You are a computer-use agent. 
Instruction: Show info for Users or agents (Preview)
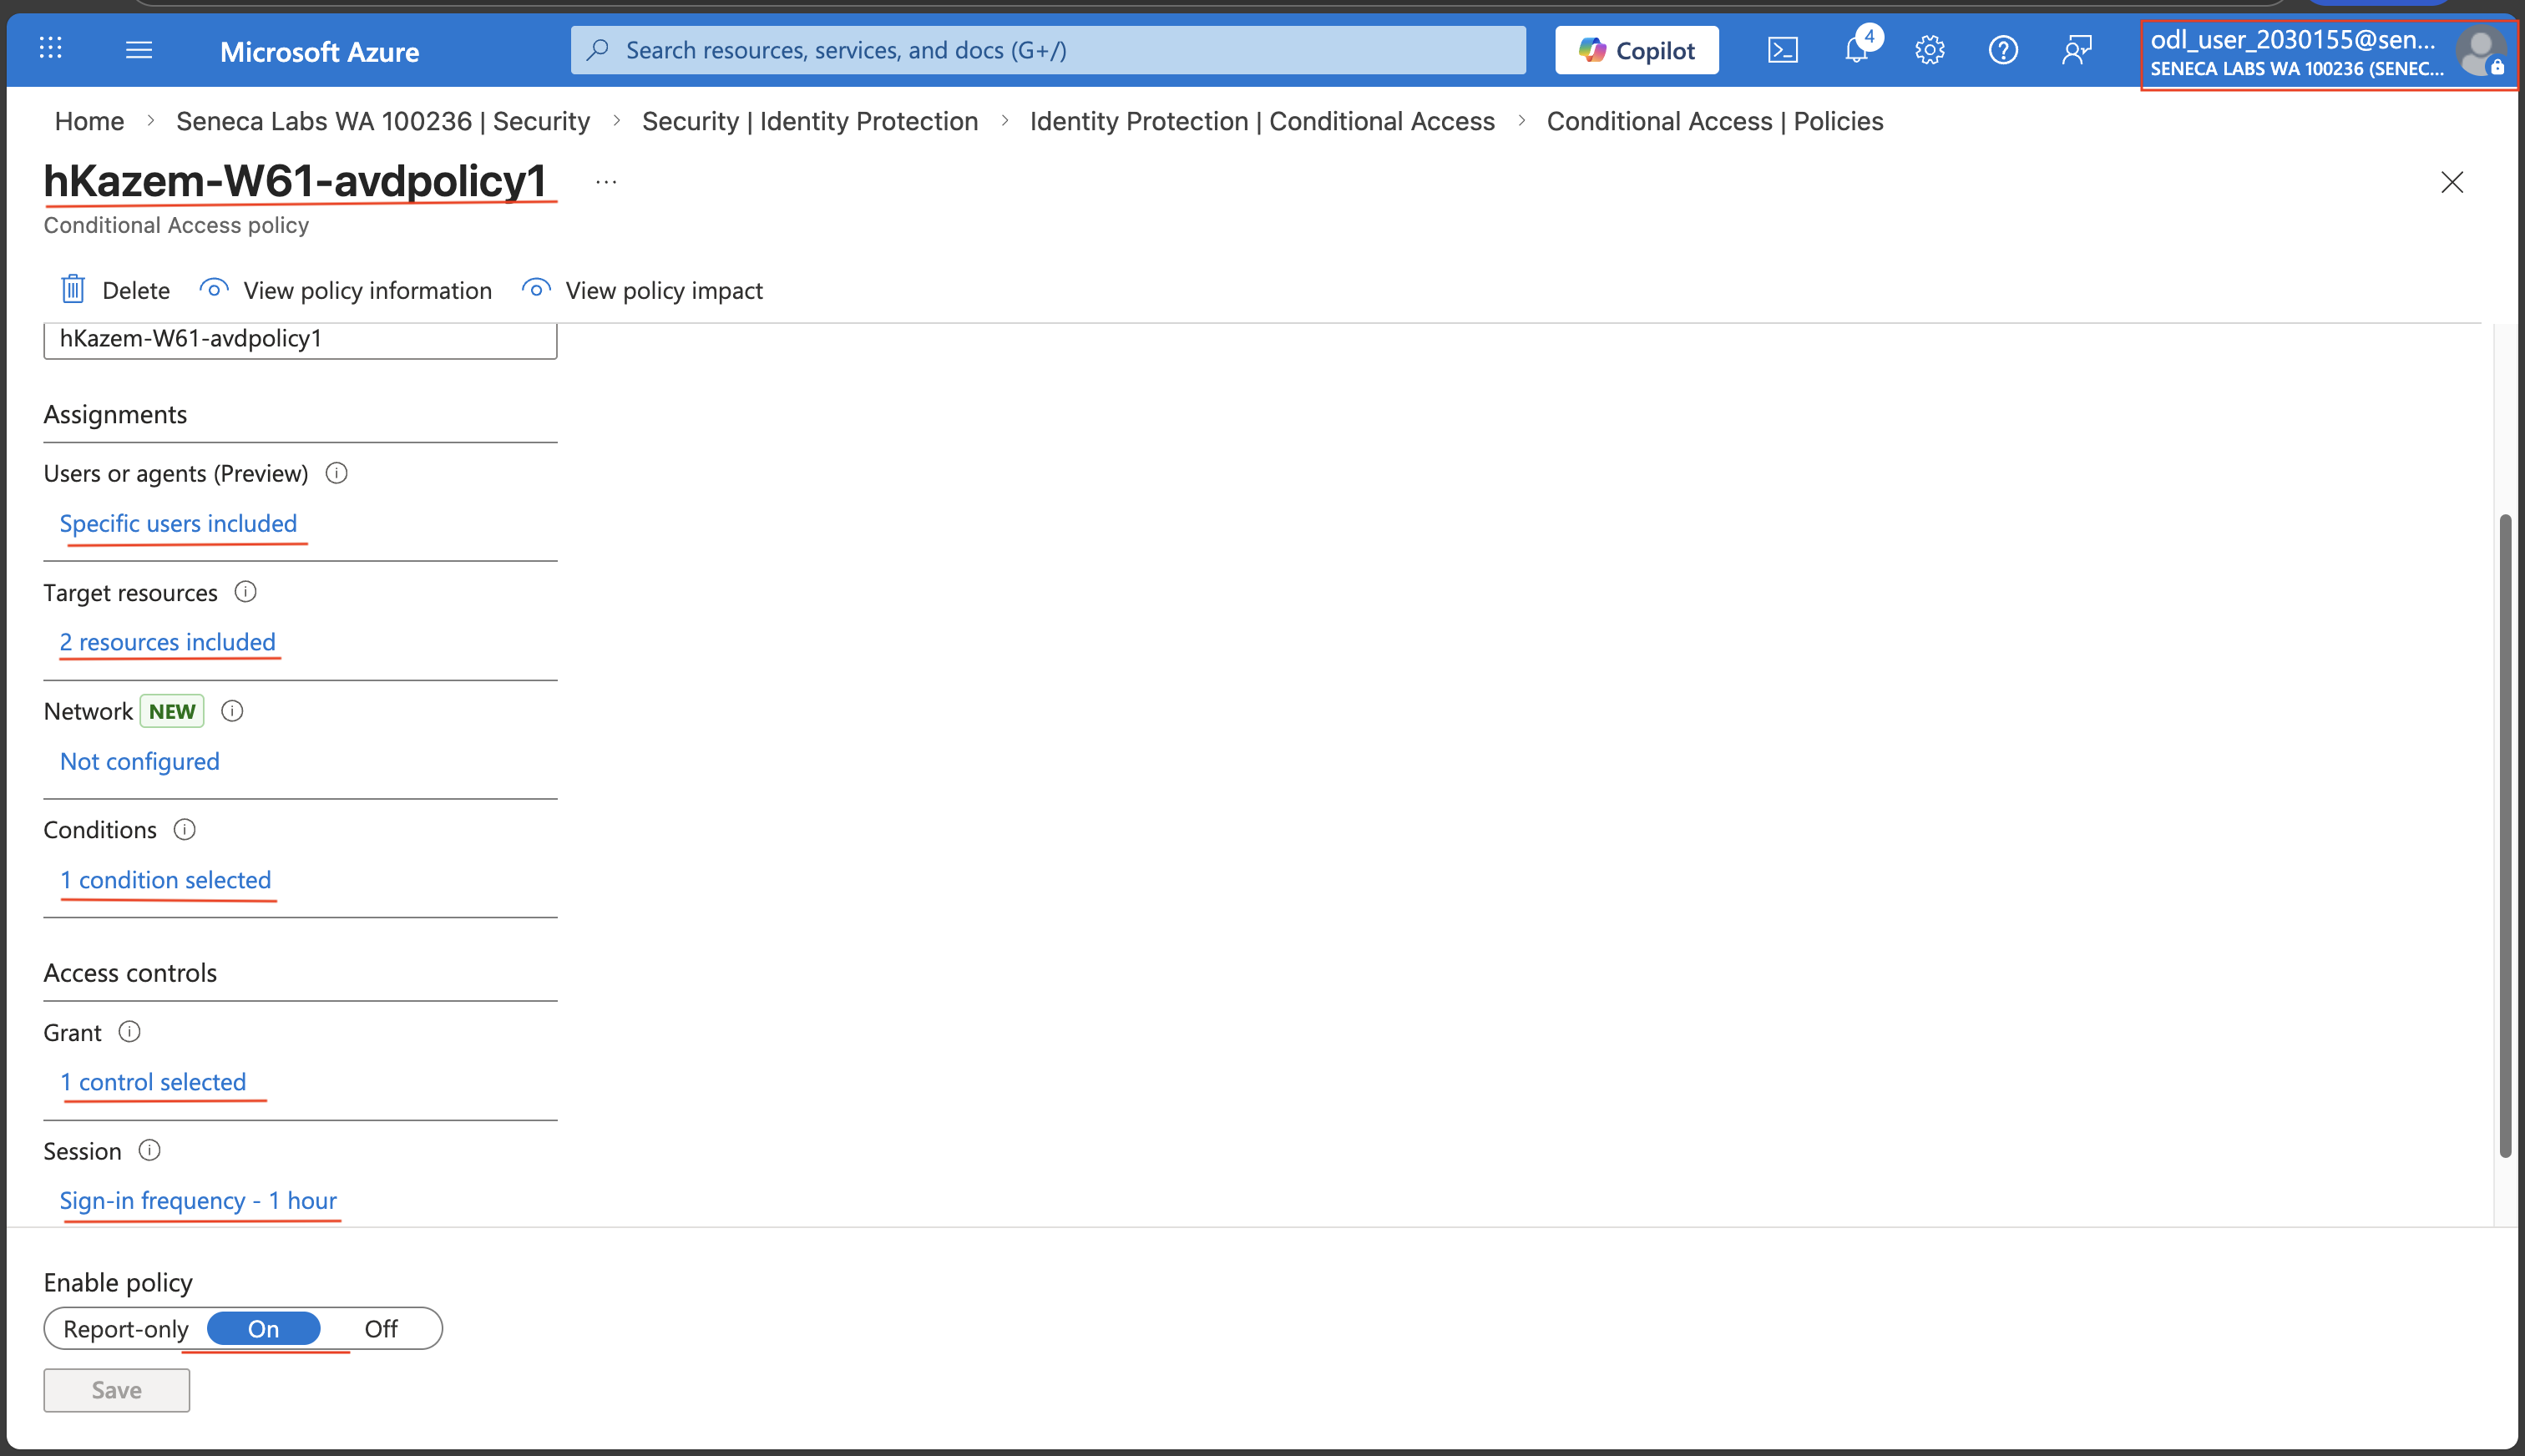coord(337,473)
